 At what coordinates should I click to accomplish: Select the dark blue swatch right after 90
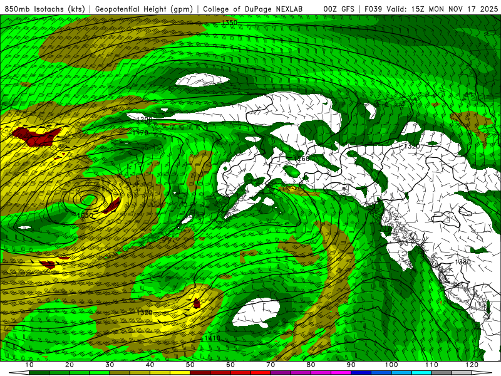click(361, 373)
